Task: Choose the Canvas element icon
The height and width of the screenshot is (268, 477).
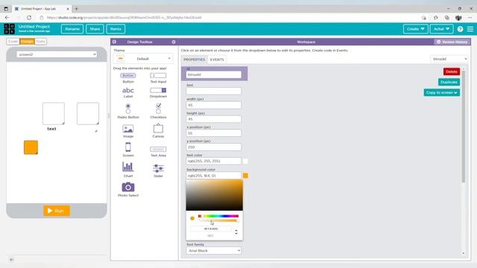Action: pyautogui.click(x=158, y=129)
